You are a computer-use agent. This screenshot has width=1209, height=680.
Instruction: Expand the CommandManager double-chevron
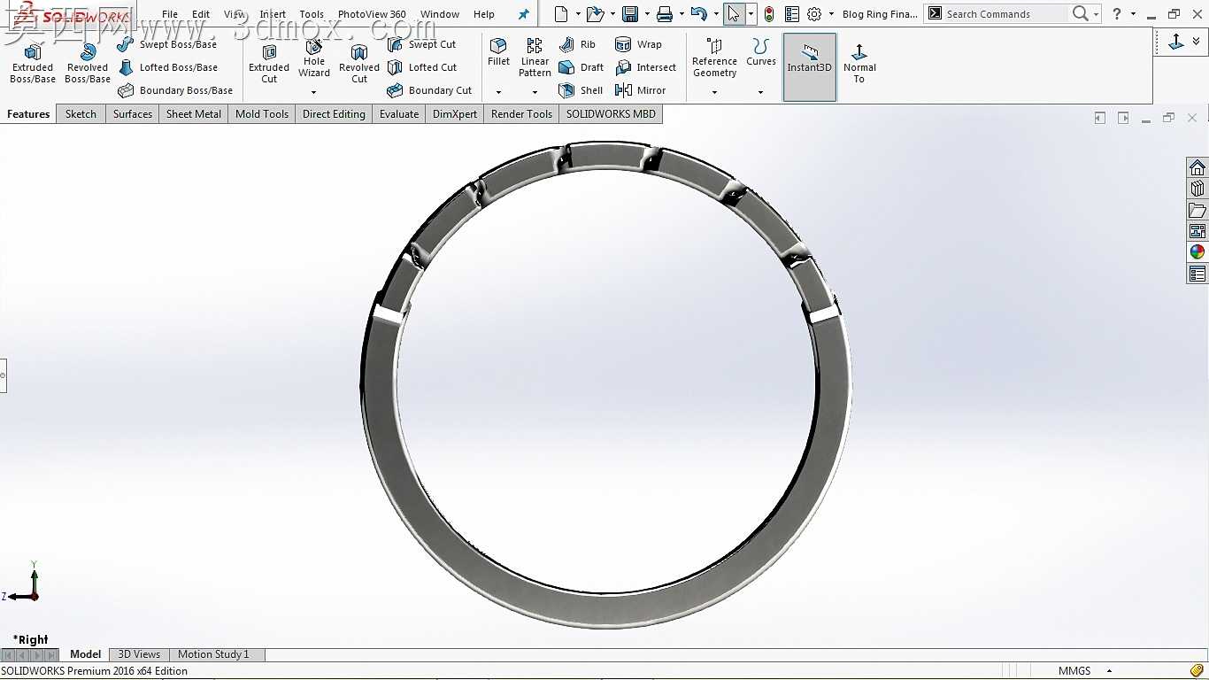[1197, 42]
